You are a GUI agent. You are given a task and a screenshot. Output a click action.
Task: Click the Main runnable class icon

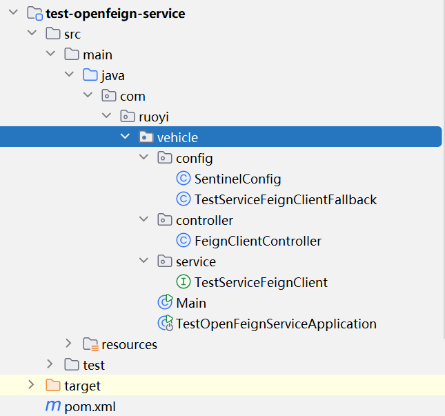pos(165,302)
